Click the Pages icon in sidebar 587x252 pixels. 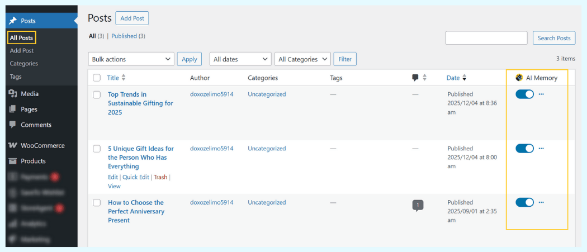pos(12,110)
